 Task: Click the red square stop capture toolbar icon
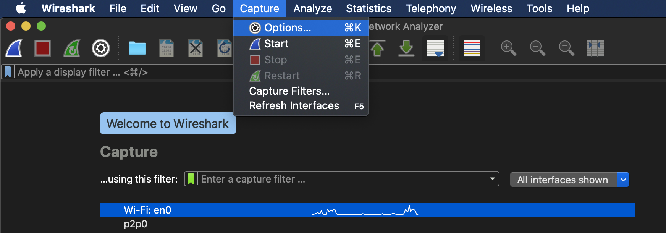point(42,49)
